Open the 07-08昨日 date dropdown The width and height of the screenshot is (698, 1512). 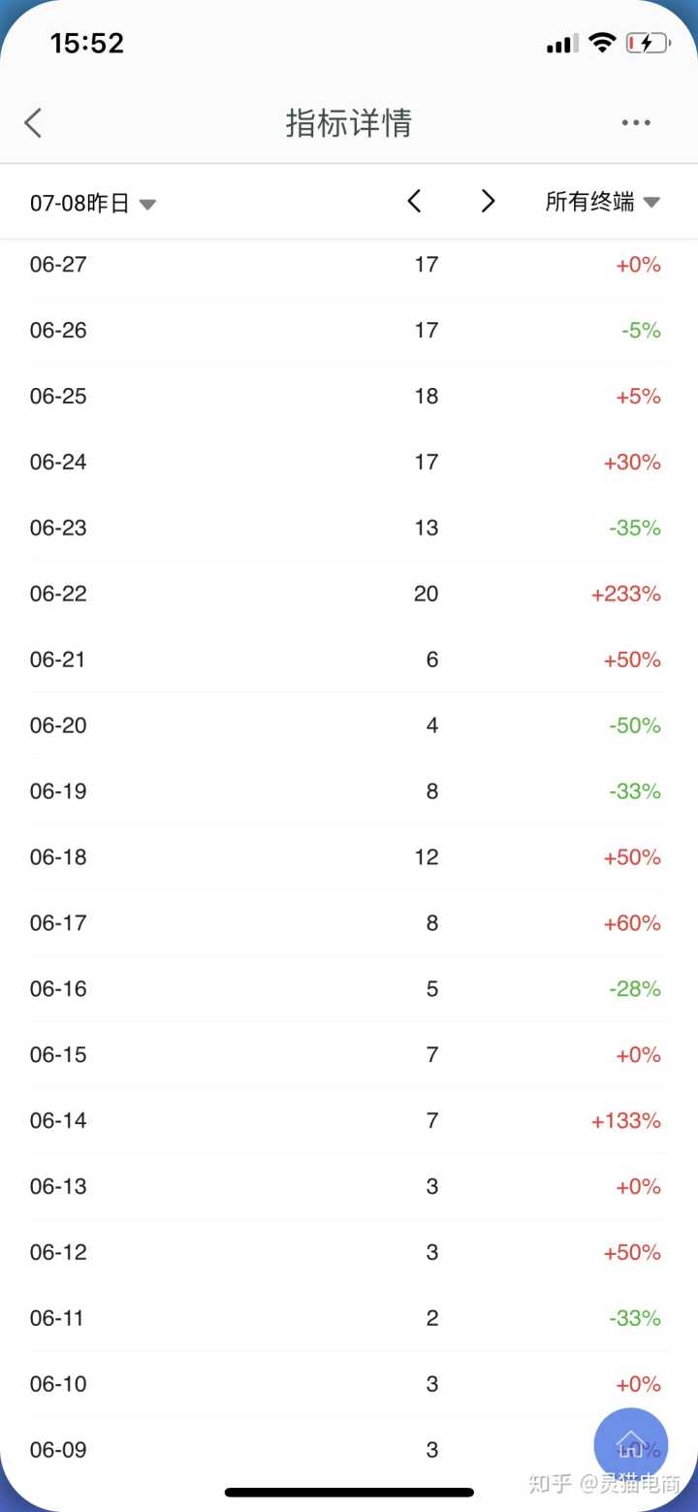click(93, 203)
